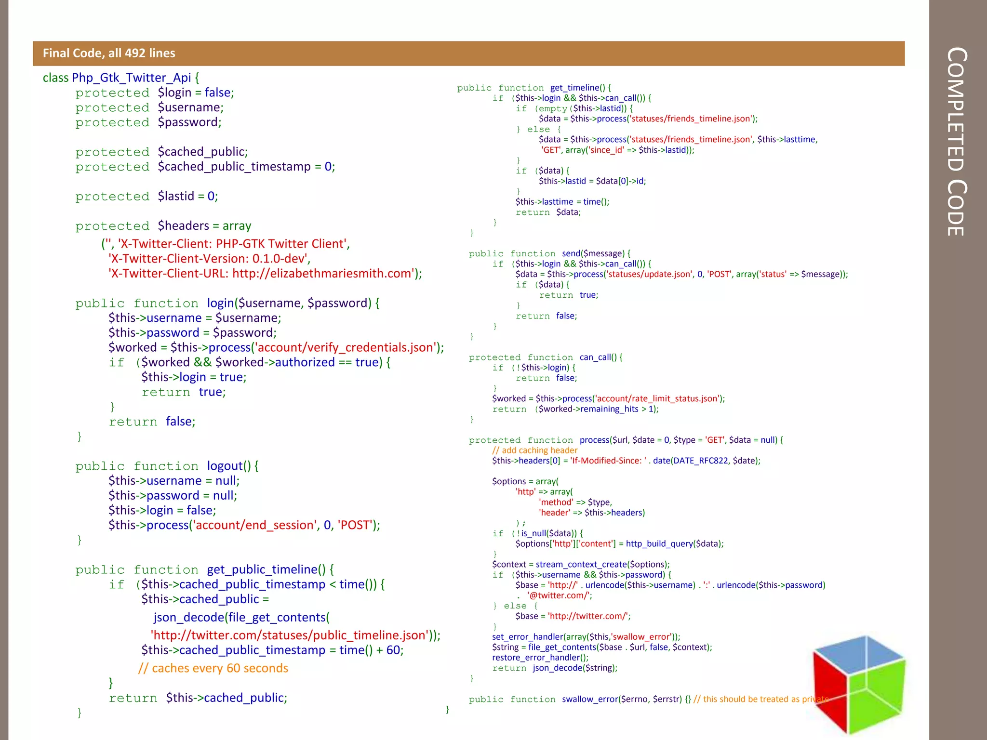The height and width of the screenshot is (740, 987).
Task: Click the 'http://twitter.com/statuses/public_timeline.json' URL
Action: click(x=290, y=635)
